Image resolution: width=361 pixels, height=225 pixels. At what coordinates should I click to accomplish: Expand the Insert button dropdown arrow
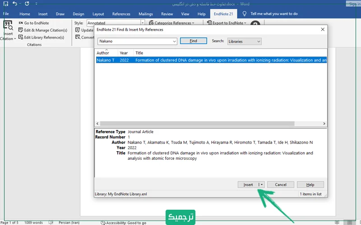coord(261,184)
